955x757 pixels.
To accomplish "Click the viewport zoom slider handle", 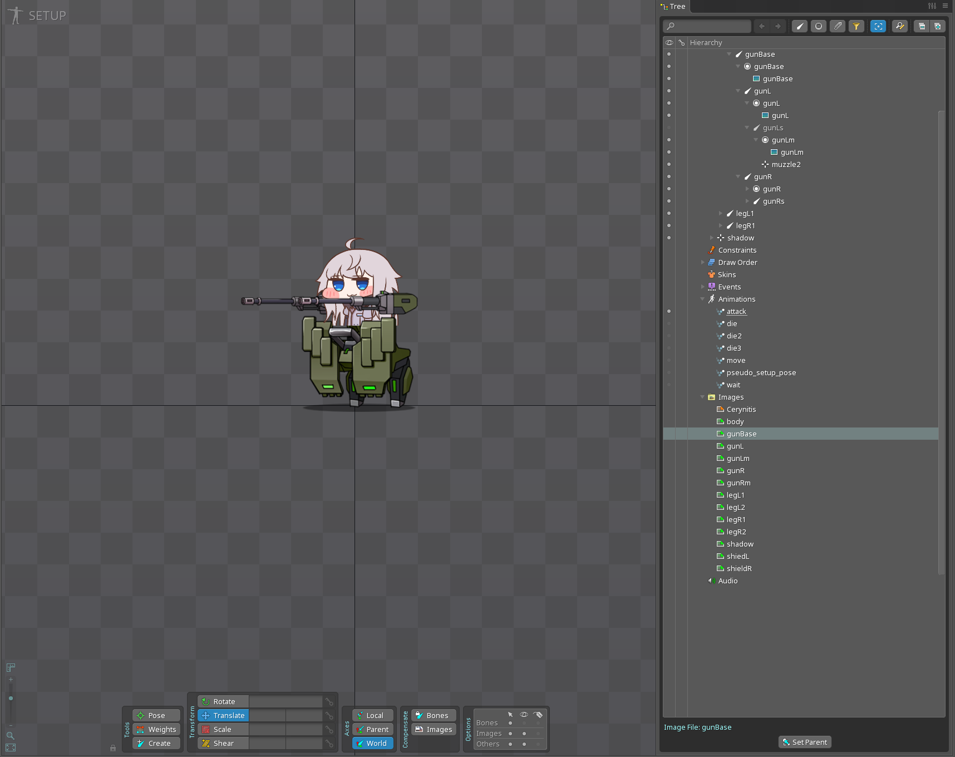I will tap(11, 698).
